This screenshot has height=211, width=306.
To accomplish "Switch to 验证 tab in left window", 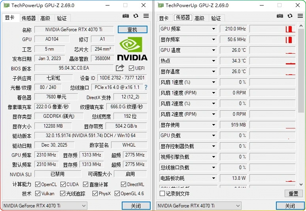I will coord(62,18).
